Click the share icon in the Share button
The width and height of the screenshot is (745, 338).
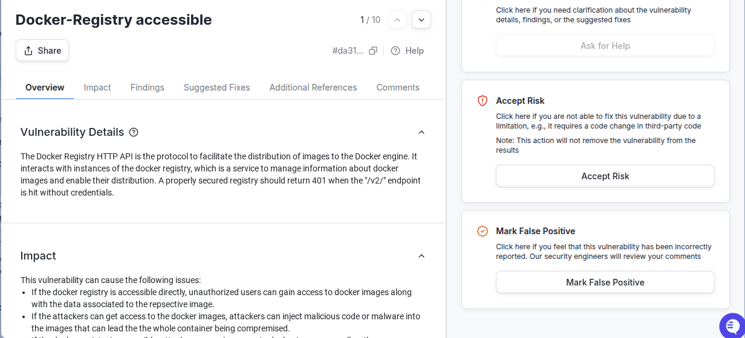28,51
